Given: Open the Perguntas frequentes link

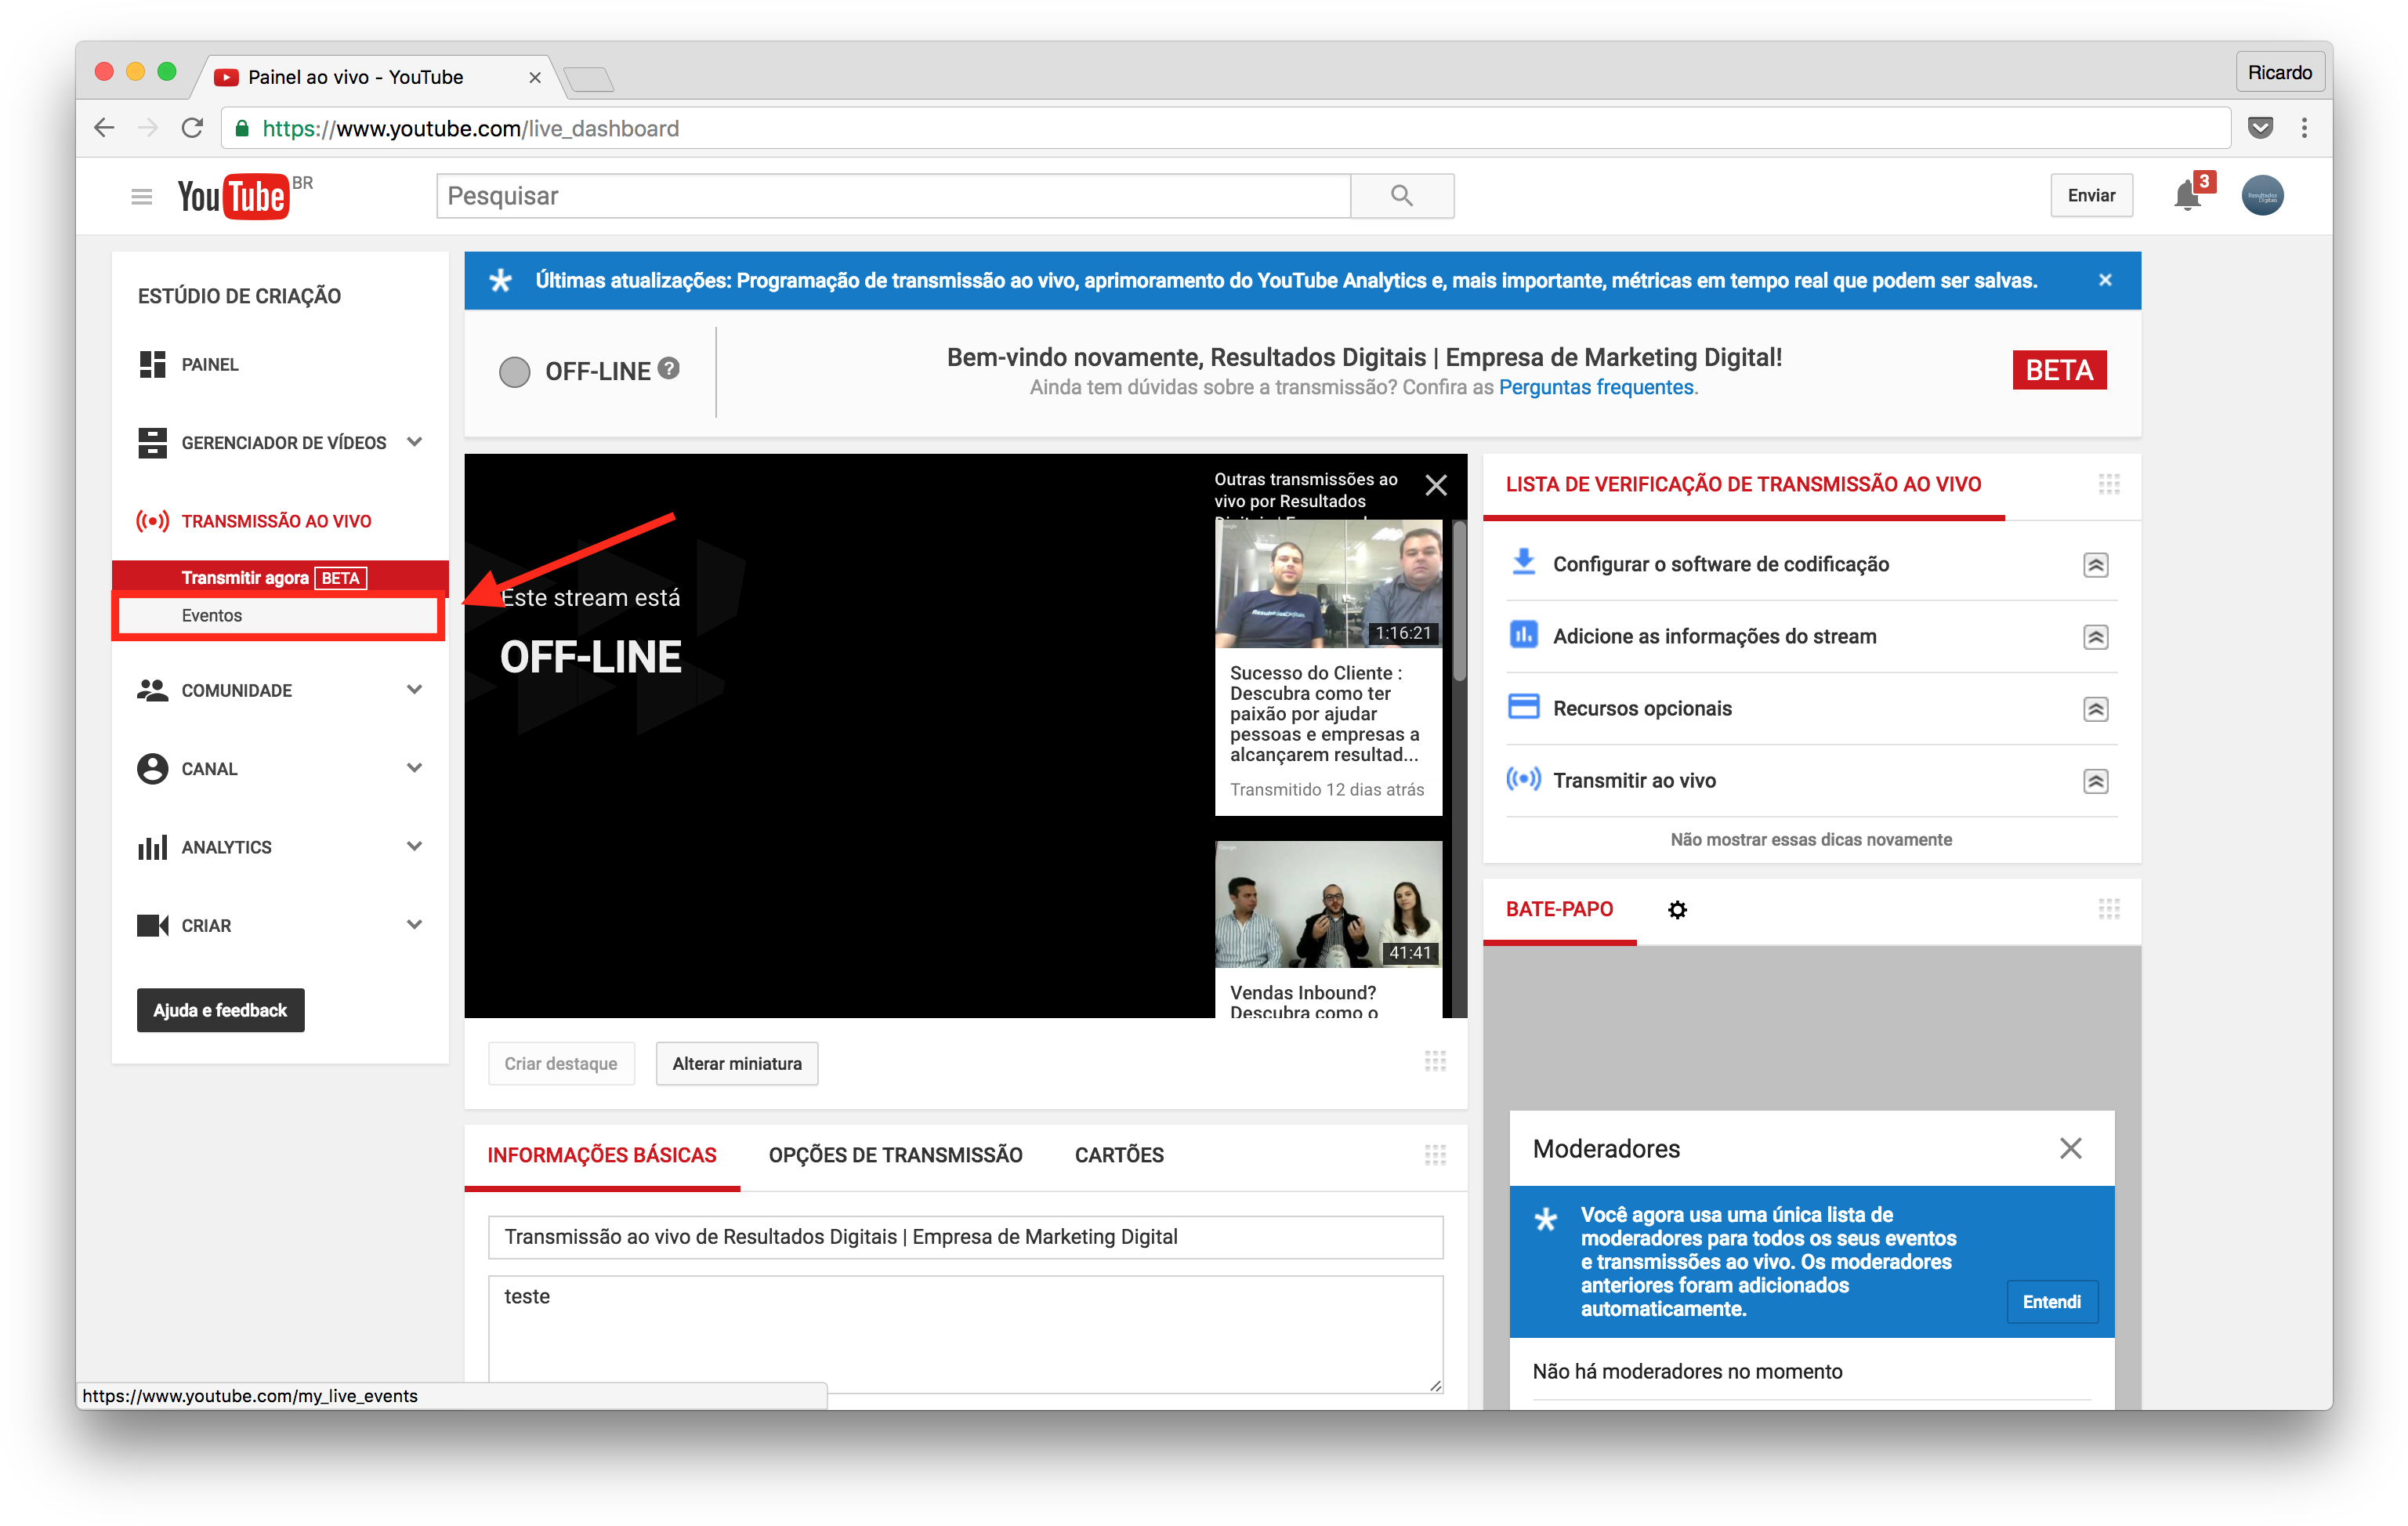Looking at the screenshot, I should pos(1596,387).
